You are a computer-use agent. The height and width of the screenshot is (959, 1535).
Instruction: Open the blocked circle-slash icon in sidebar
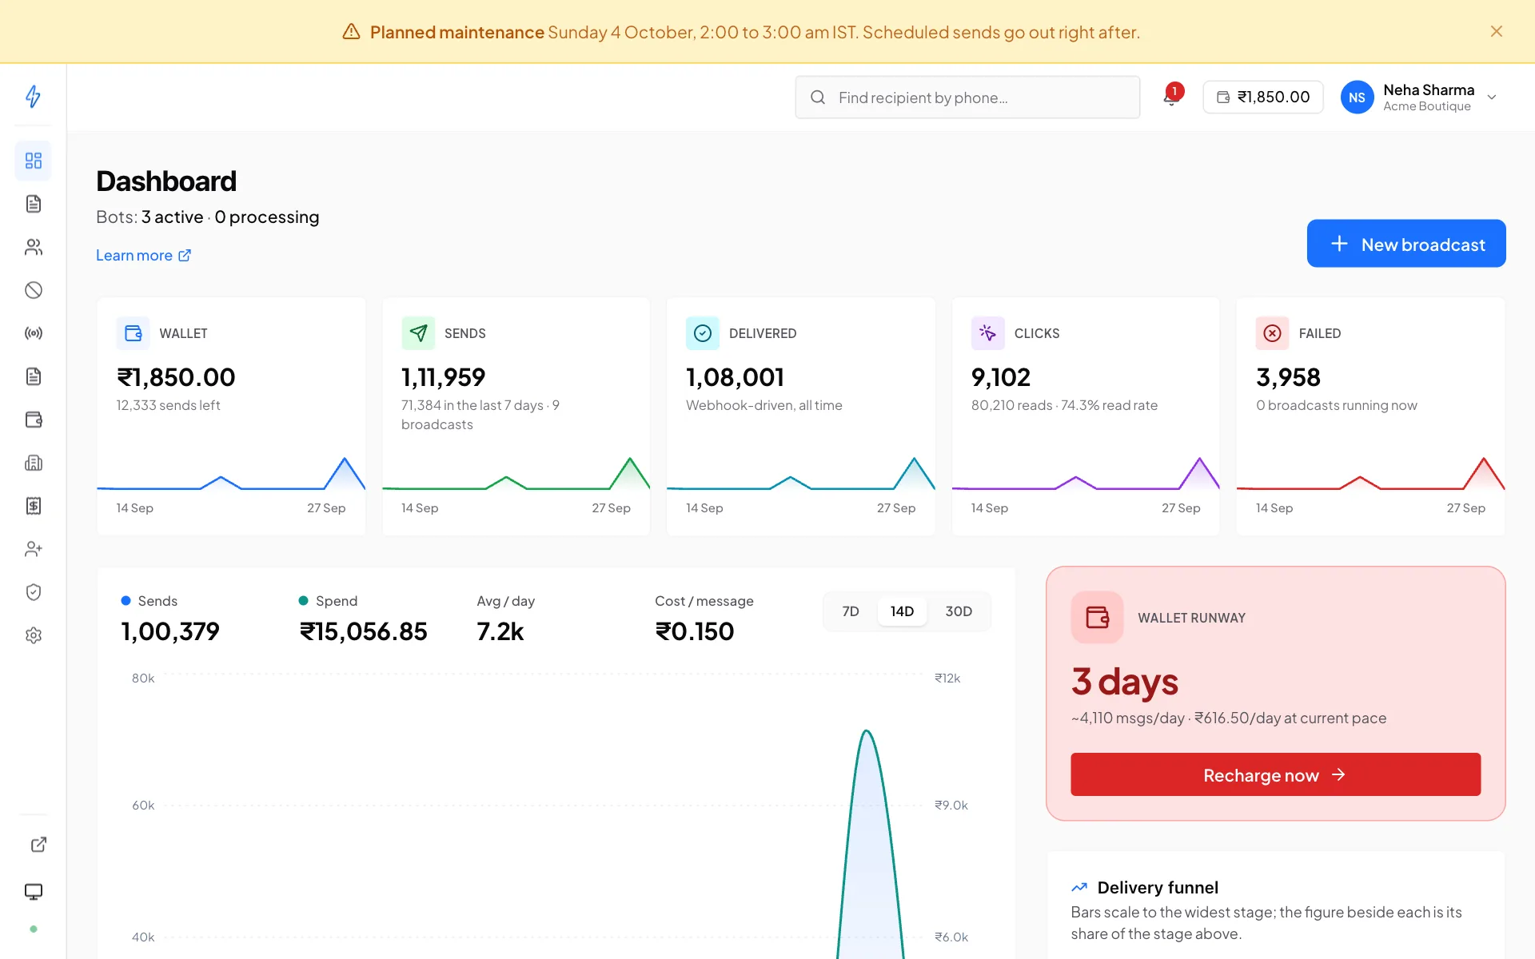point(34,290)
